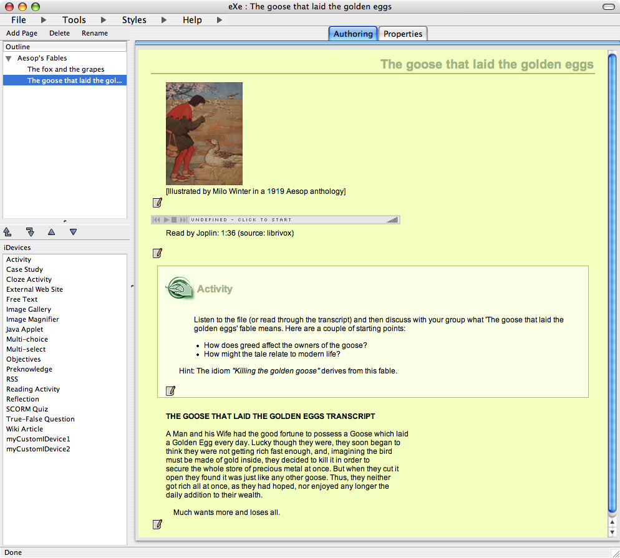Add an External Web Site iDevice
The image size is (620, 558).
coord(34,289)
